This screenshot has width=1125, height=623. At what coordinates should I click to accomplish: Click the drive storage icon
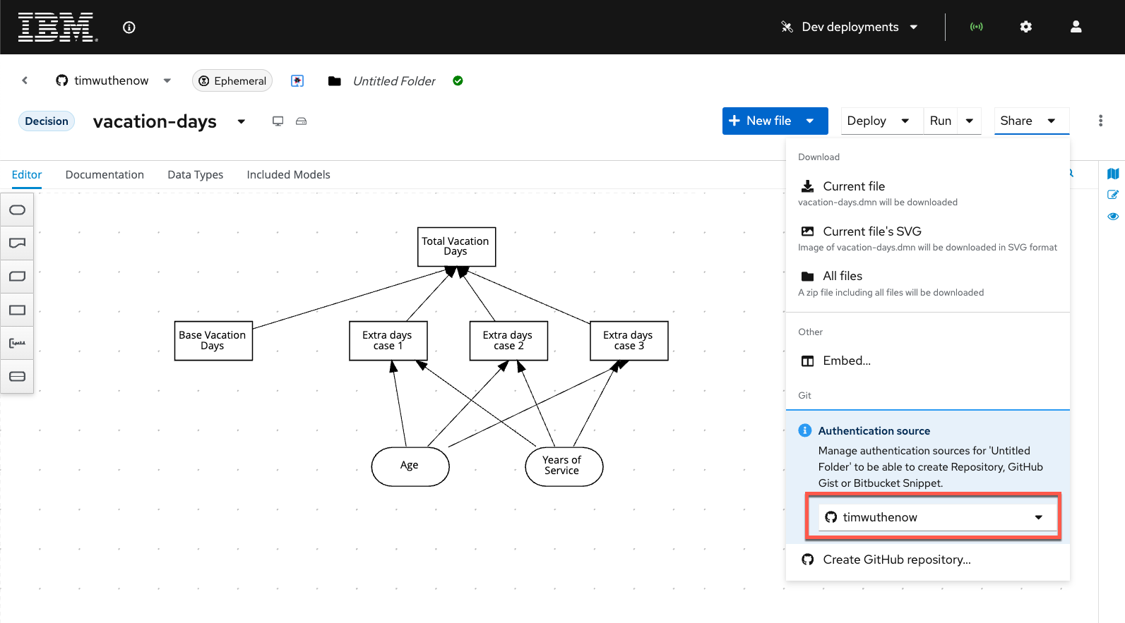pyautogui.click(x=301, y=121)
